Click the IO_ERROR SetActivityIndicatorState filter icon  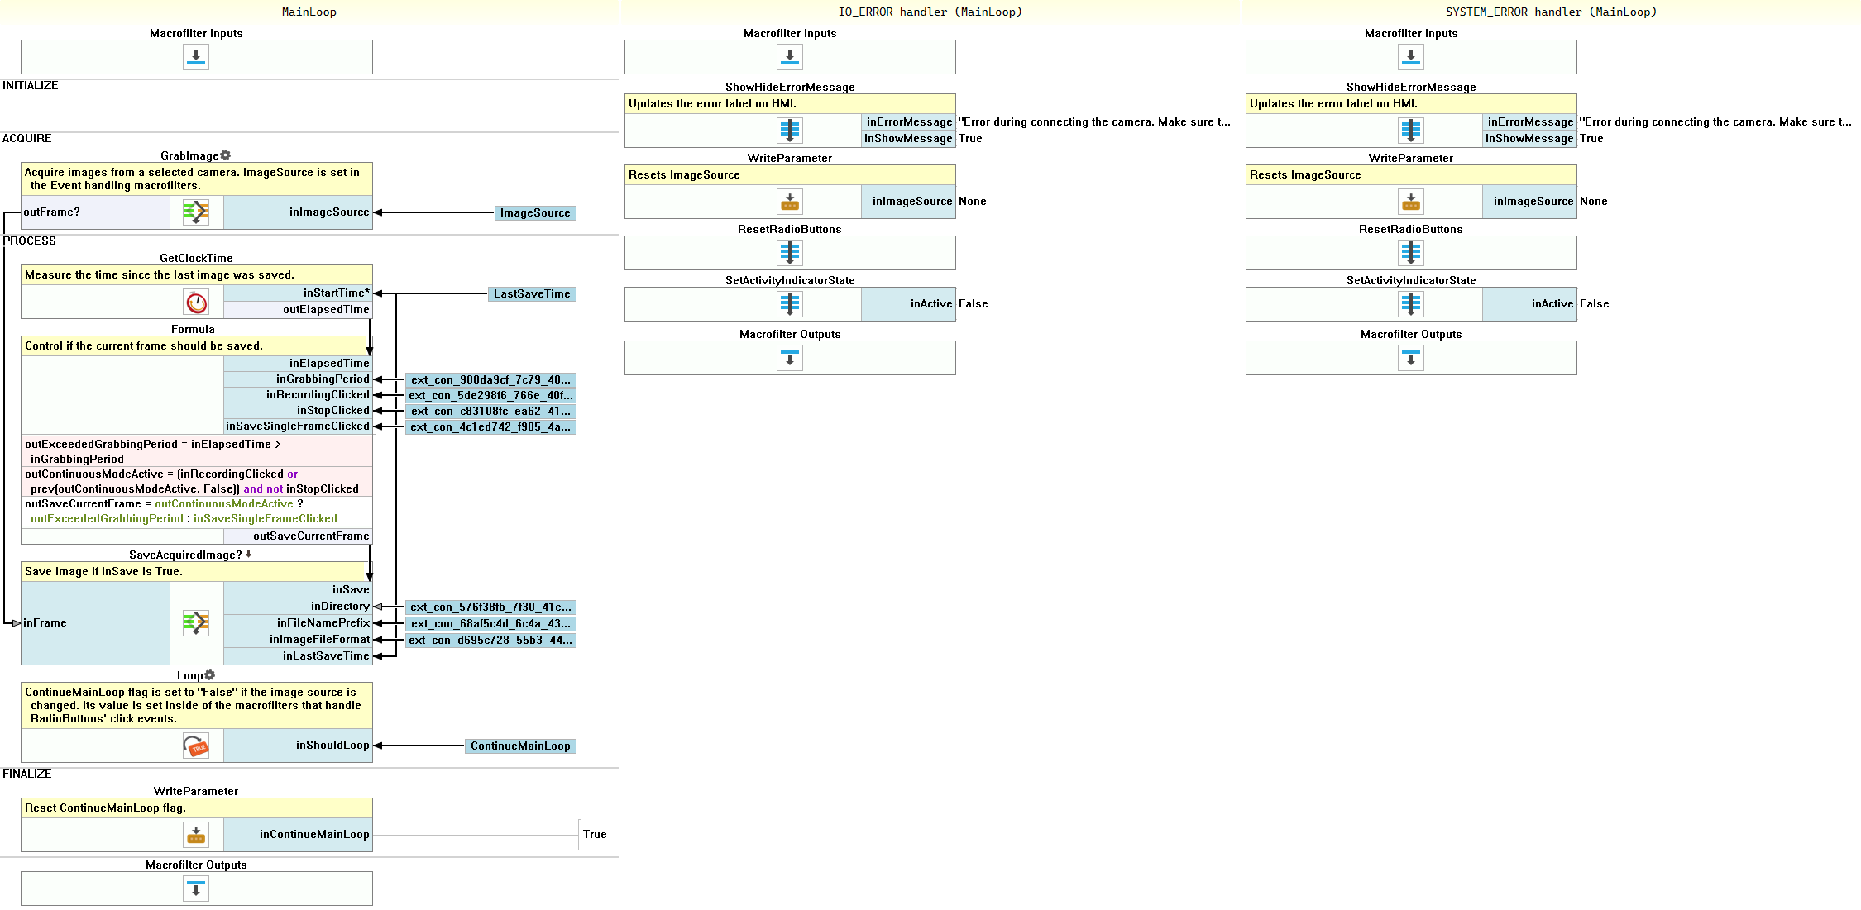pos(790,304)
